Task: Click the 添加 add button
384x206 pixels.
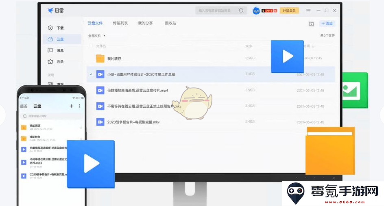Action: coord(327,24)
